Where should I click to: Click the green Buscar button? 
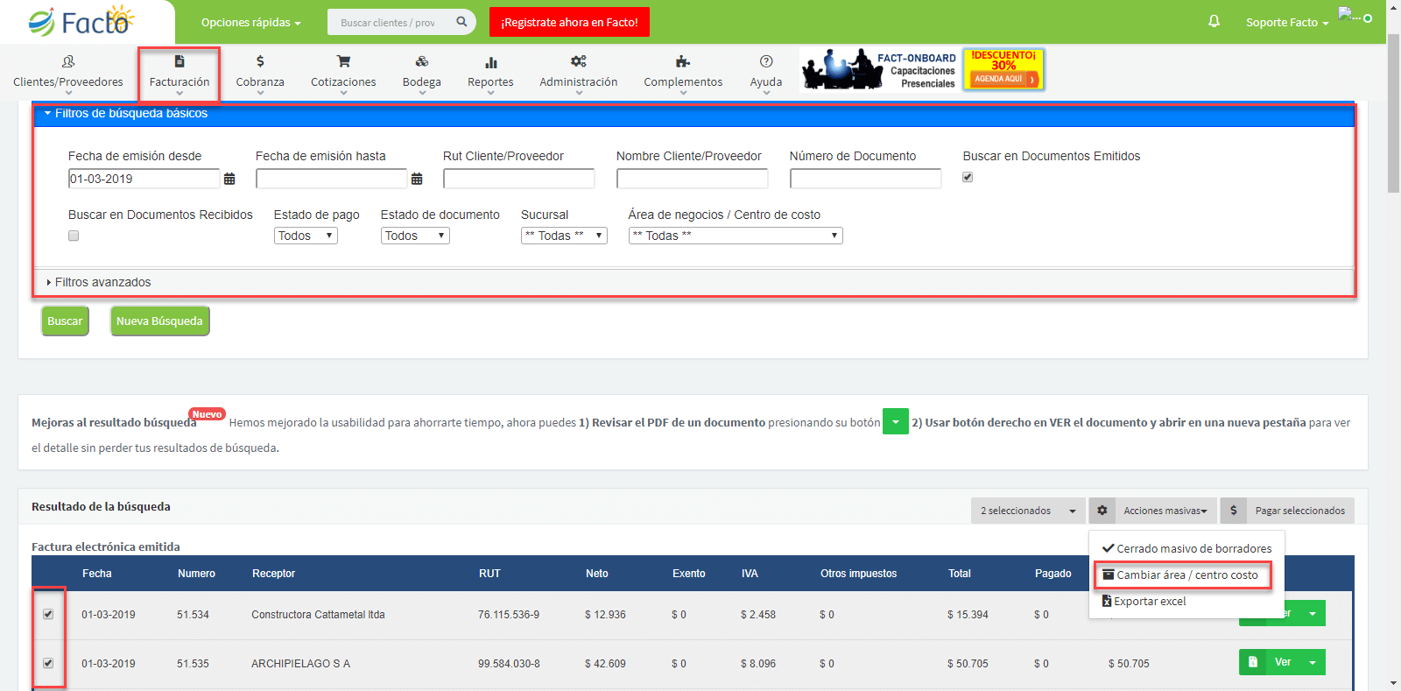coord(65,321)
